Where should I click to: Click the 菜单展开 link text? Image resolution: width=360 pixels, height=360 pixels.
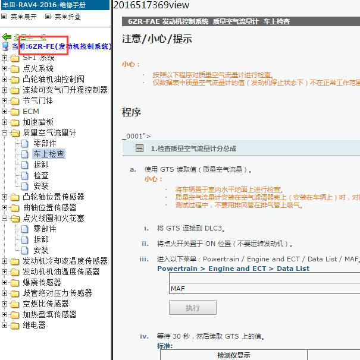click(24, 17)
